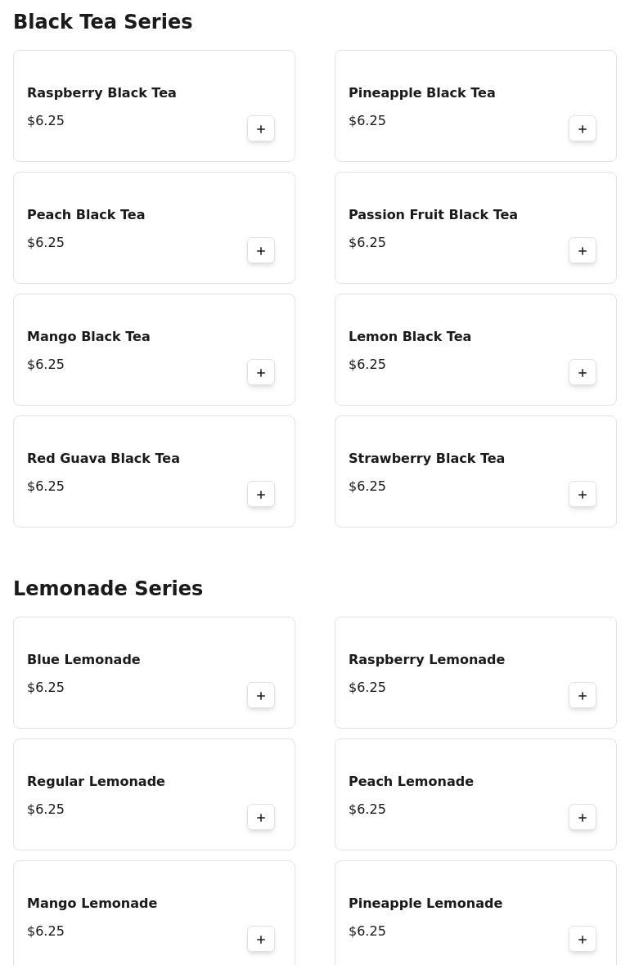
Task: Tap plus icon on Mango Lemonade
Action: point(260,939)
